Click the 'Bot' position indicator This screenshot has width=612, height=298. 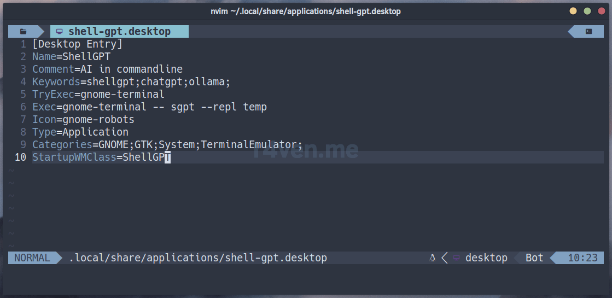[x=534, y=258]
